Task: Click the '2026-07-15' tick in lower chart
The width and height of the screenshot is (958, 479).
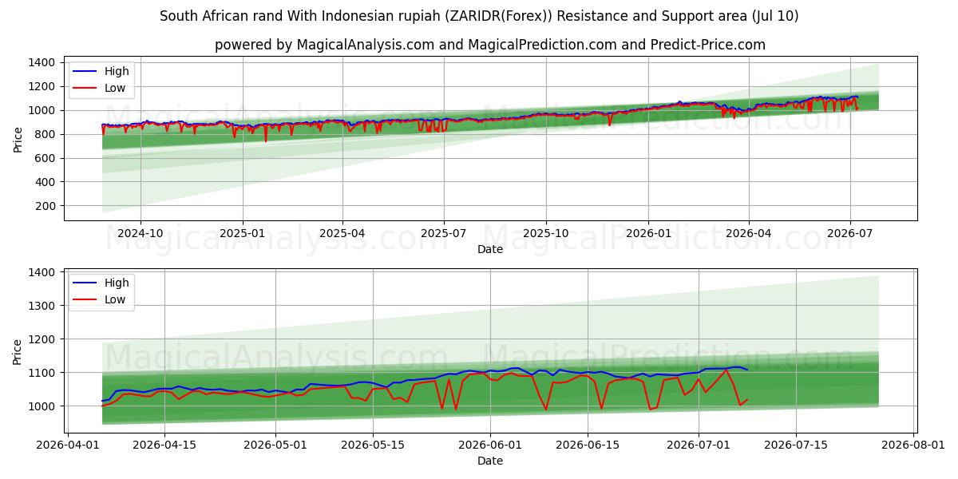Action: click(795, 445)
